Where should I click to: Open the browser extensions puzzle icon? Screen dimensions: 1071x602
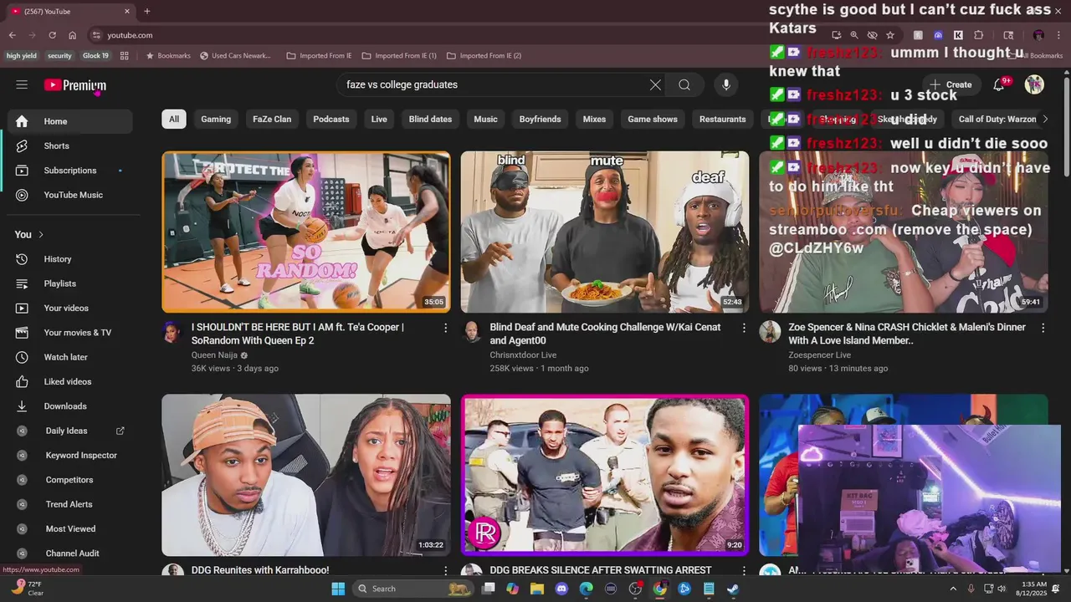(979, 35)
